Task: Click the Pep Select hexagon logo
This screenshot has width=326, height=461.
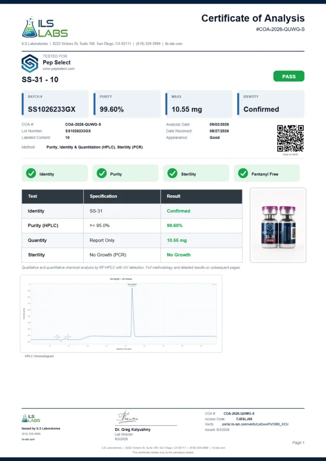Action: tap(30, 63)
